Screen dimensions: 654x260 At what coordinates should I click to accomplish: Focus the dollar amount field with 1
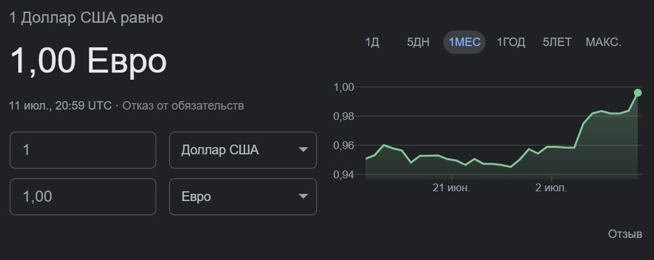click(x=83, y=150)
